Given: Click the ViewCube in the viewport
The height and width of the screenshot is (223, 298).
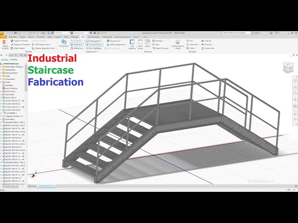Looking at the screenshot, I should tap(288, 67).
